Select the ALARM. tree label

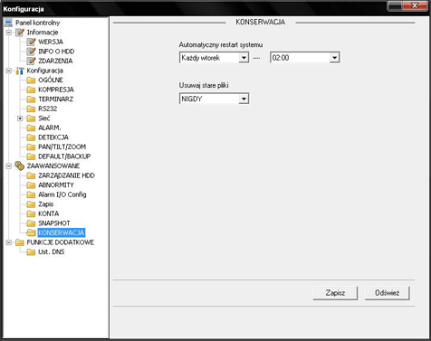pos(50,128)
